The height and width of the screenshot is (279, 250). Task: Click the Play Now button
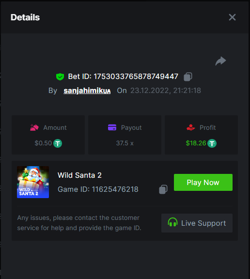(203, 183)
